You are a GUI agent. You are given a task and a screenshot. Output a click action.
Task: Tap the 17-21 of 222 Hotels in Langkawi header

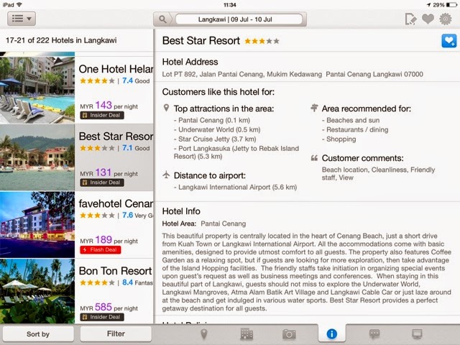click(x=61, y=40)
